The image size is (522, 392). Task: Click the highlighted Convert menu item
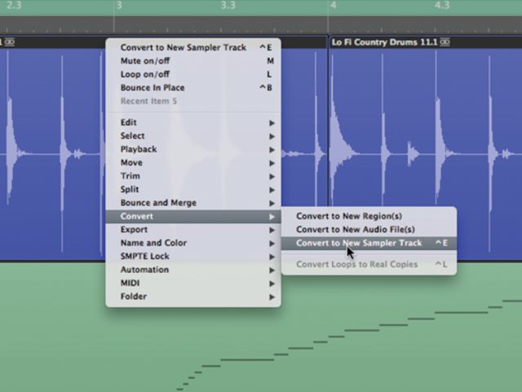193,216
